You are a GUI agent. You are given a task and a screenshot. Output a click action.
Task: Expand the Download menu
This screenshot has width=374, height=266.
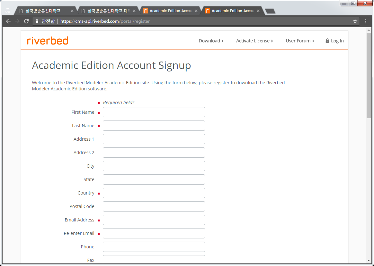point(211,41)
